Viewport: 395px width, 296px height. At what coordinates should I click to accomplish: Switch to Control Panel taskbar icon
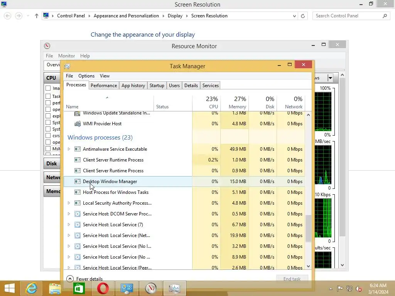[127, 288]
